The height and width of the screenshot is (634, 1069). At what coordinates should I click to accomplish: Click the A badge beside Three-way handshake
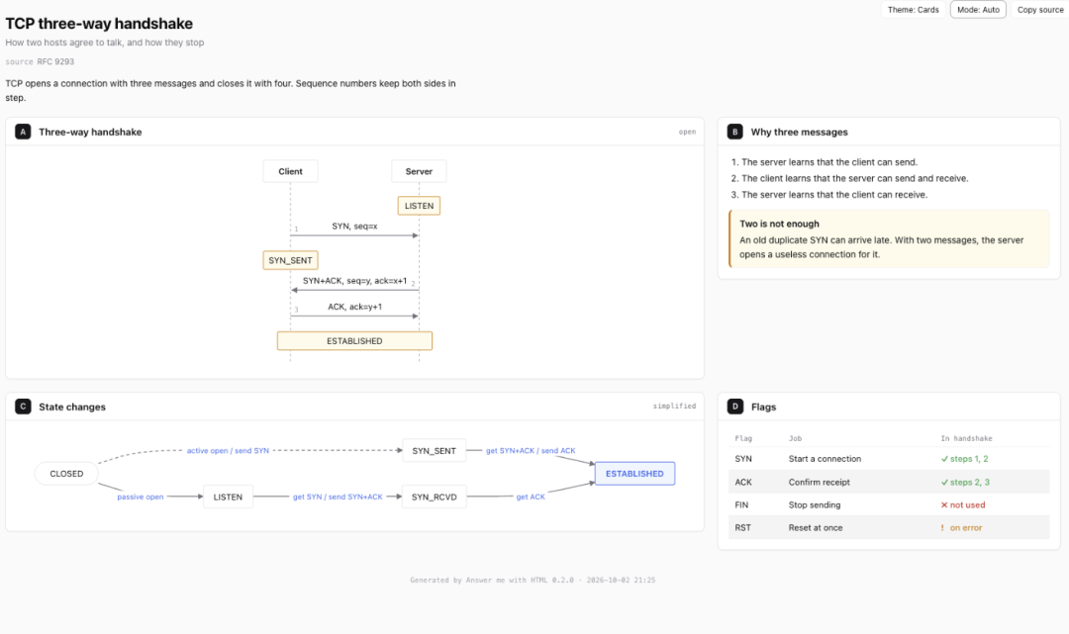tap(23, 133)
